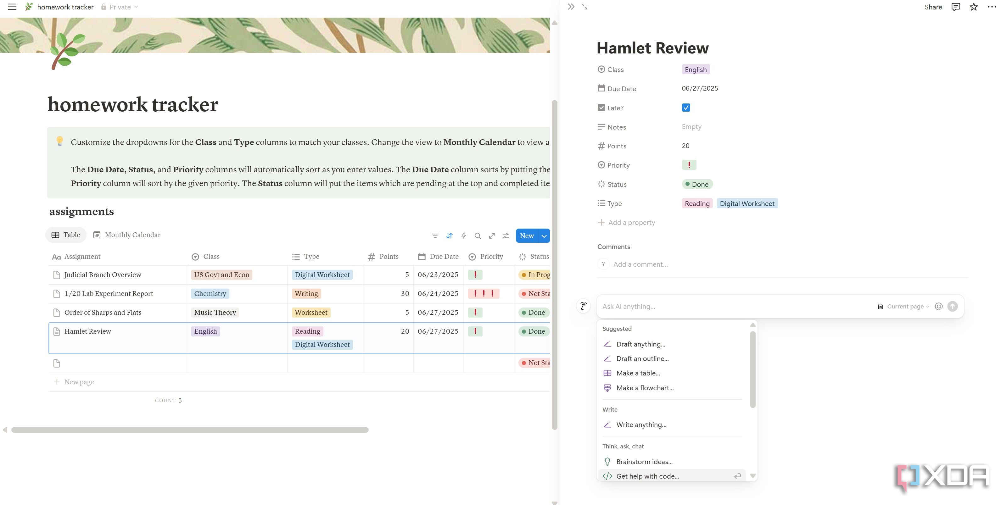This screenshot has width=1001, height=505.
Task: Send the AI prompt with arrow button
Action: 953,306
